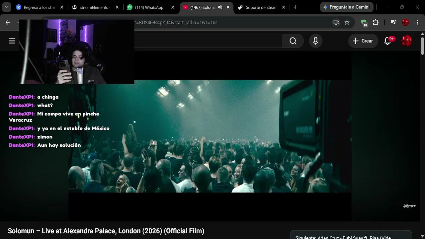The height and width of the screenshot is (239, 425).
Task: Click the chat message "zimon"
Action: tap(45, 137)
